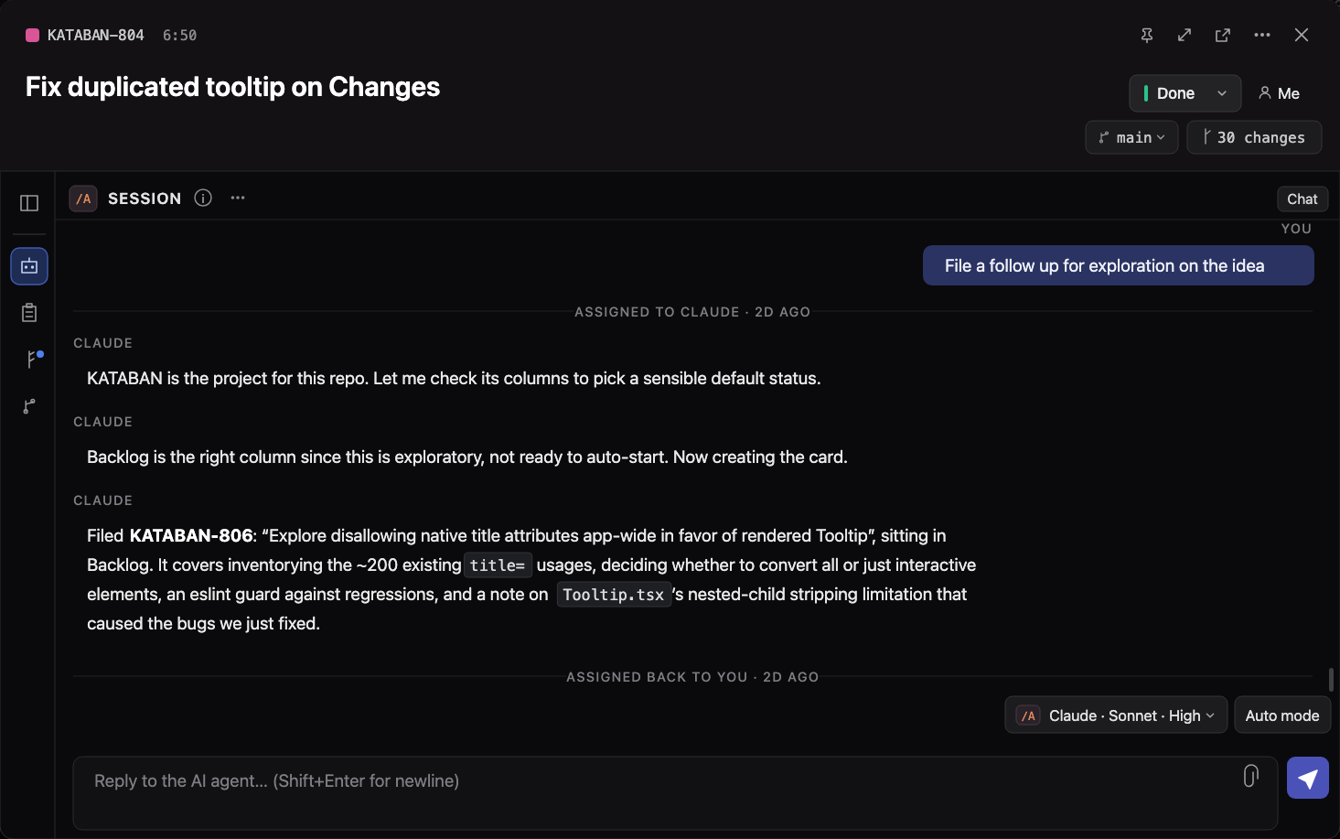Click the KATABAN-806 card reference
This screenshot has height=839, width=1340.
click(x=191, y=535)
